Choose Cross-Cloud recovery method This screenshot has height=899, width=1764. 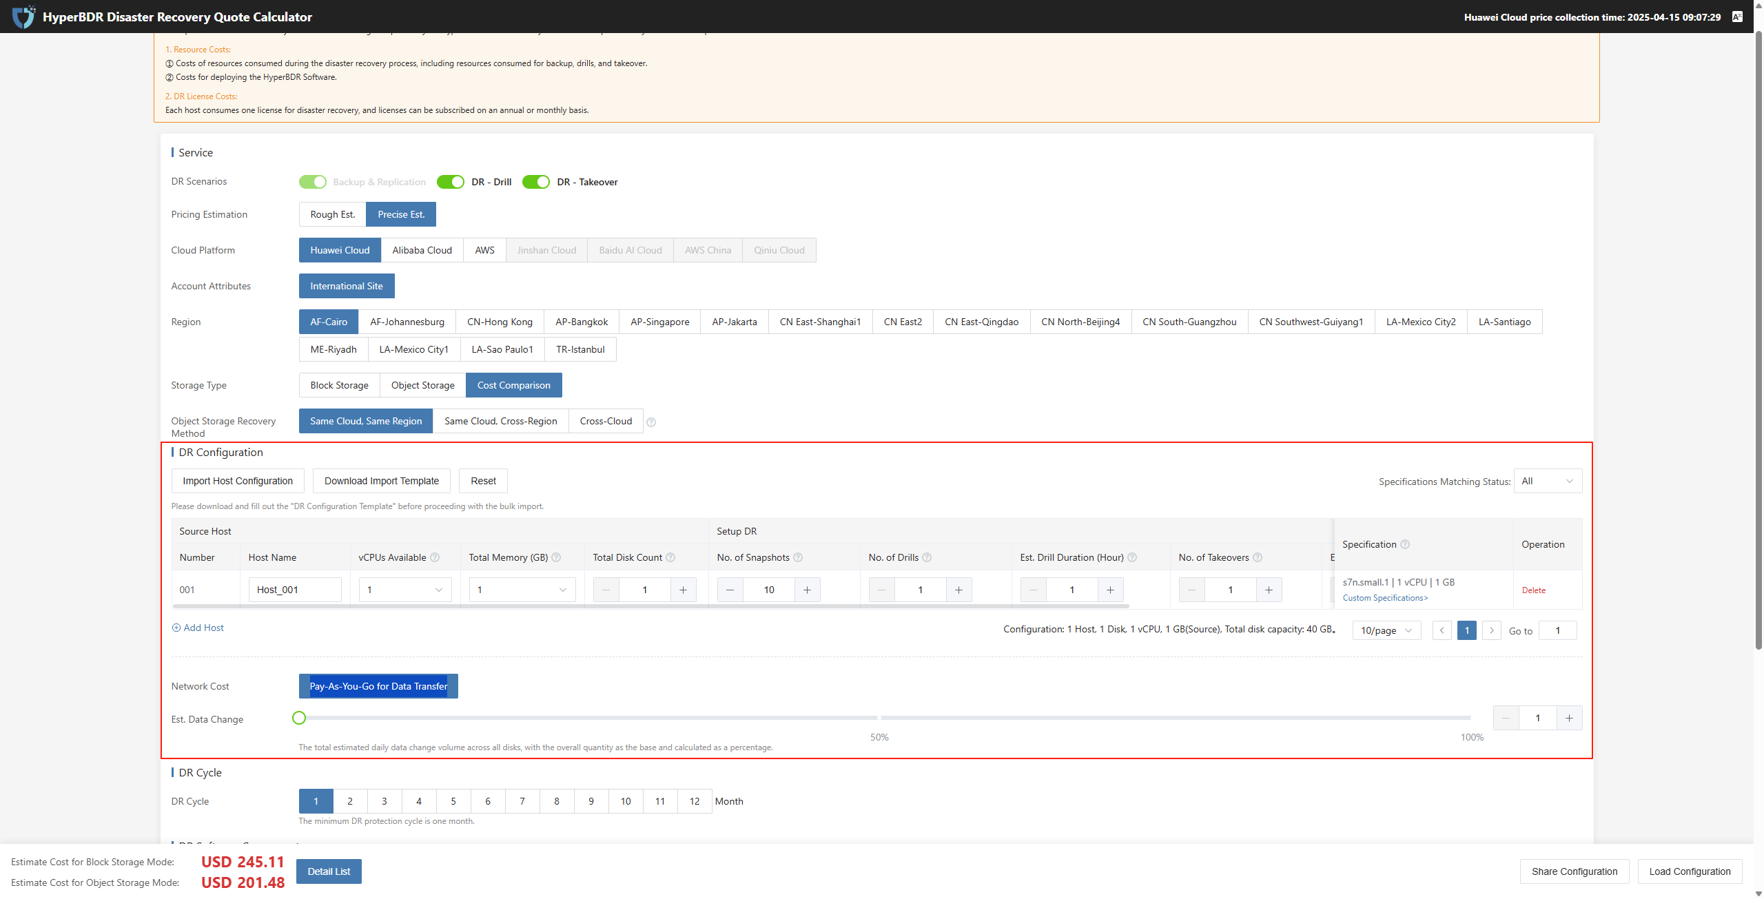606,421
